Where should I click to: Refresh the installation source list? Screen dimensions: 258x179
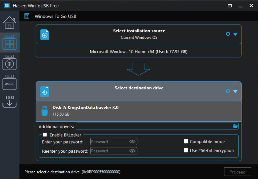click(x=228, y=34)
